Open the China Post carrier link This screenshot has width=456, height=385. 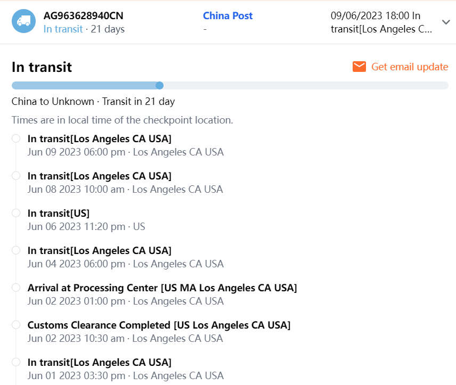(x=227, y=16)
